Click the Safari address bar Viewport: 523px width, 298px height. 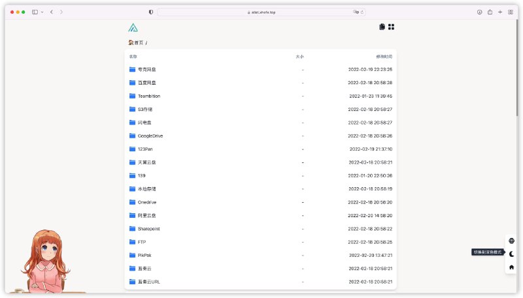[x=261, y=12]
